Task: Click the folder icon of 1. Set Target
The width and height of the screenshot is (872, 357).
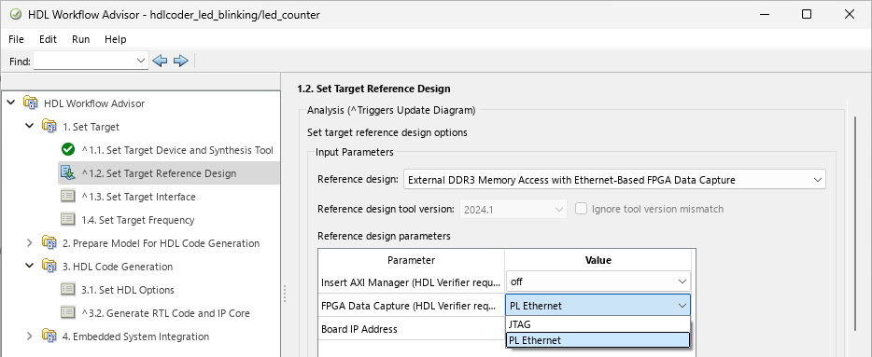Action: click(49, 127)
